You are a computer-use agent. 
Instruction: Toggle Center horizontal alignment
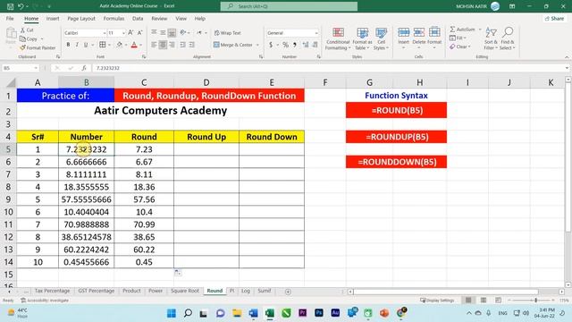pos(163,45)
